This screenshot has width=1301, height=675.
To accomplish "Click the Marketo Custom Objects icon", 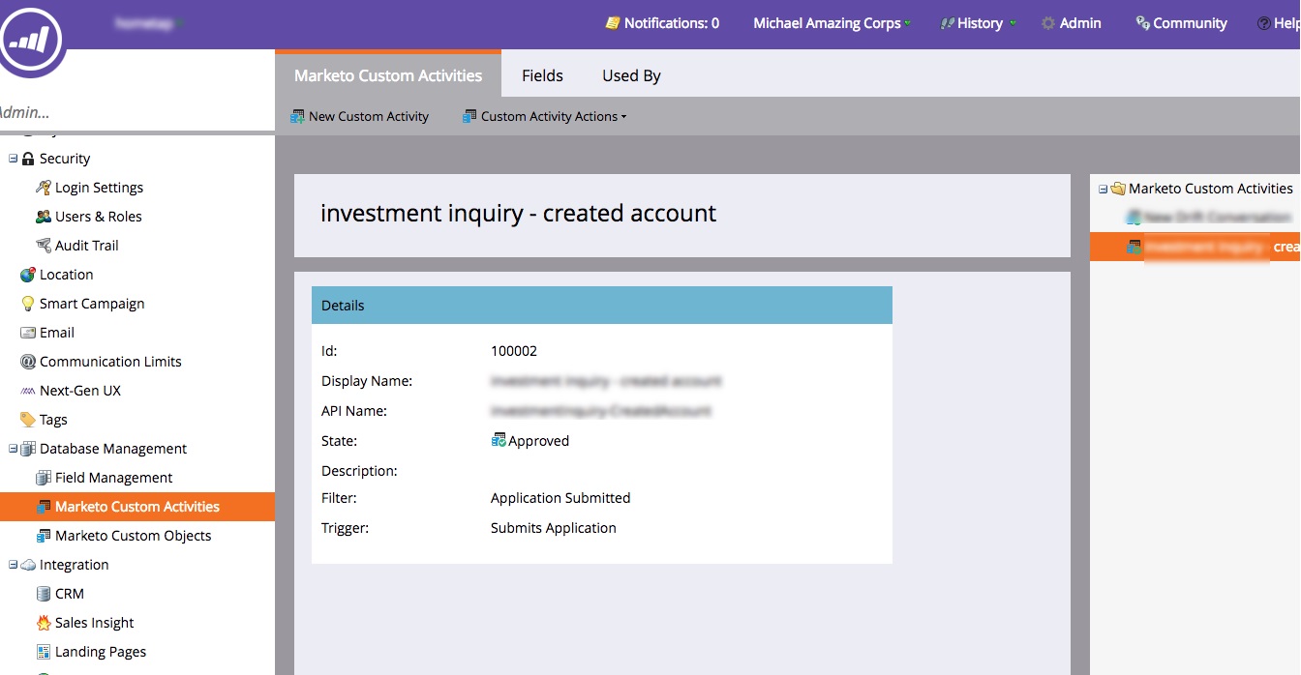I will [x=44, y=536].
